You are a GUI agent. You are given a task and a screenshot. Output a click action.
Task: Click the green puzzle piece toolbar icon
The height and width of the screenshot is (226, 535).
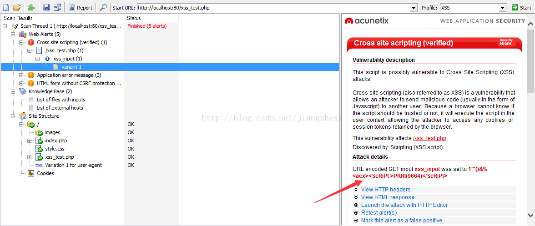(31, 7)
